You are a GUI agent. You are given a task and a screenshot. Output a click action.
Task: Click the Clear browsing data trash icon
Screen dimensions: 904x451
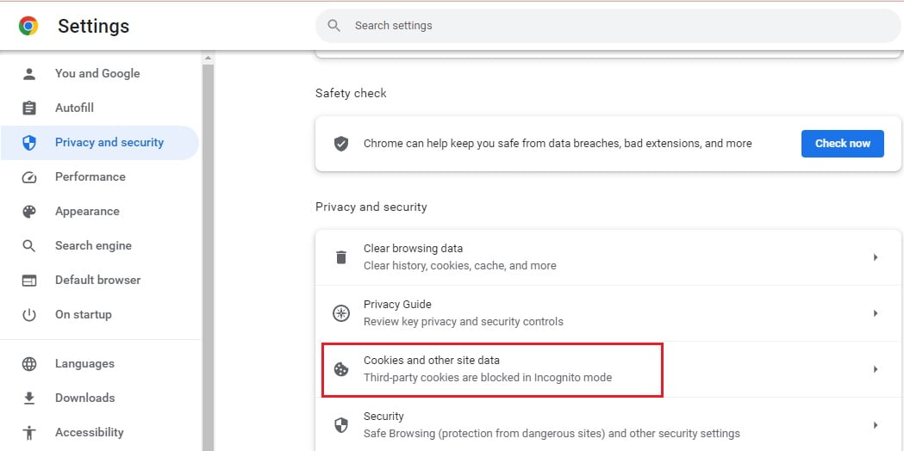[x=341, y=256]
